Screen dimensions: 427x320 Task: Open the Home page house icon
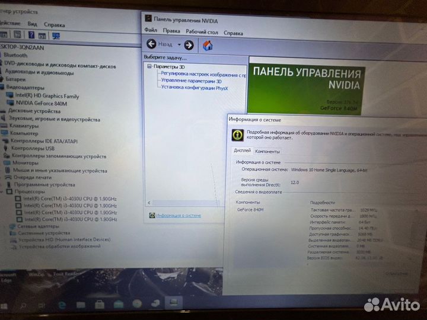[x=208, y=46]
